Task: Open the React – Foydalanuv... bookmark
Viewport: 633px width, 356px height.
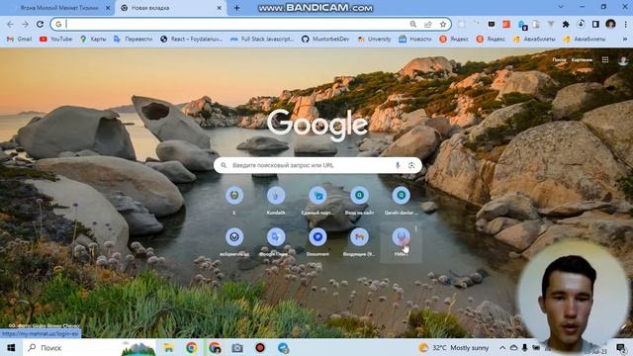Action: pyautogui.click(x=191, y=40)
